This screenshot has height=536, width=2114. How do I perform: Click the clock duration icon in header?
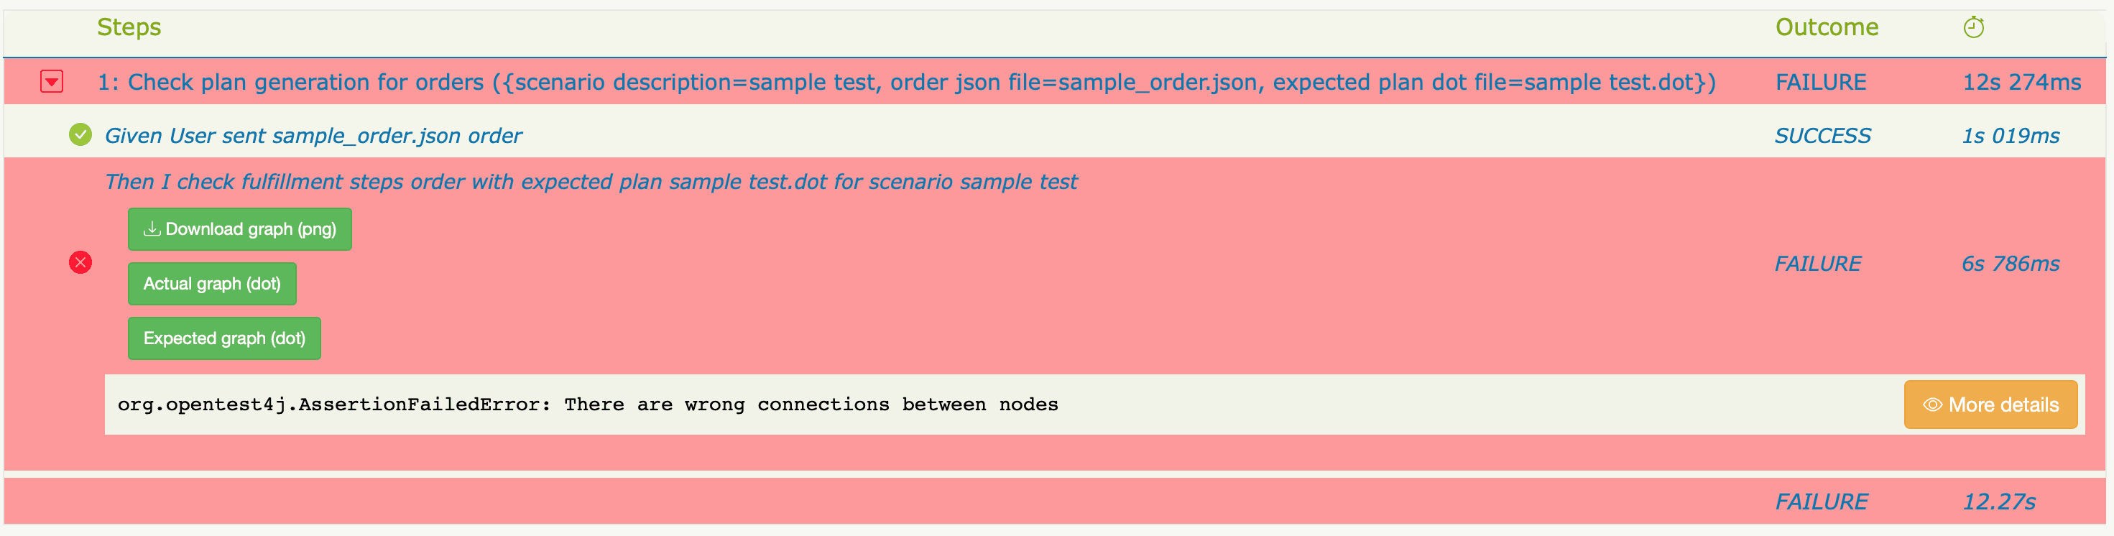click(1973, 28)
